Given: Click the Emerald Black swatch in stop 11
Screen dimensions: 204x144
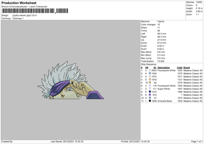Looking at the screenshot, I should click(150, 101).
